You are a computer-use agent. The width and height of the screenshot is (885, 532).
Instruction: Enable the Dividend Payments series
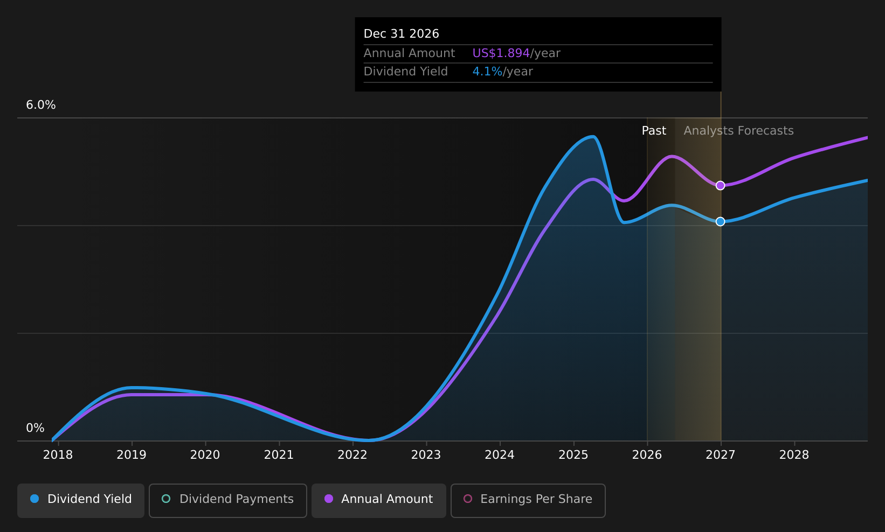[228, 500]
